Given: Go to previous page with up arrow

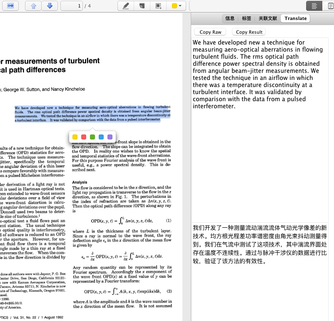Looking at the screenshot, I should tap(33, 6).
